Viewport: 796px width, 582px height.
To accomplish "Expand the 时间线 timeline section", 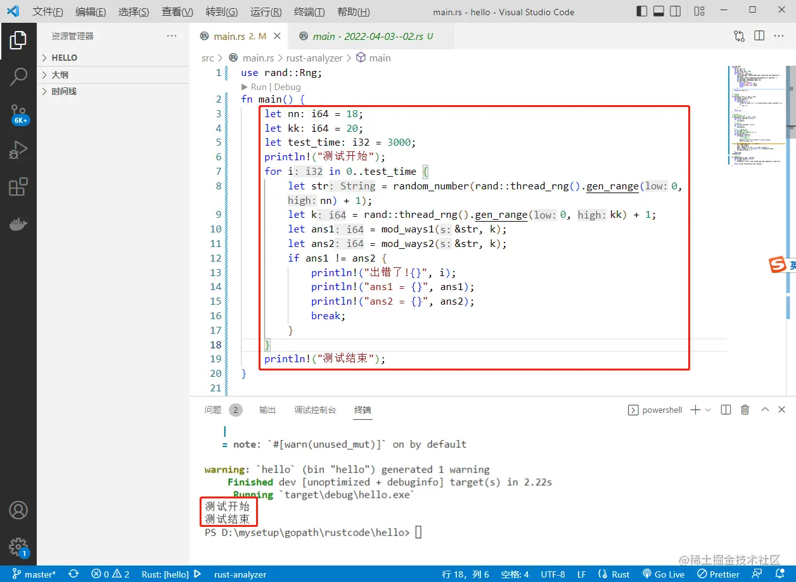I will coord(113,91).
